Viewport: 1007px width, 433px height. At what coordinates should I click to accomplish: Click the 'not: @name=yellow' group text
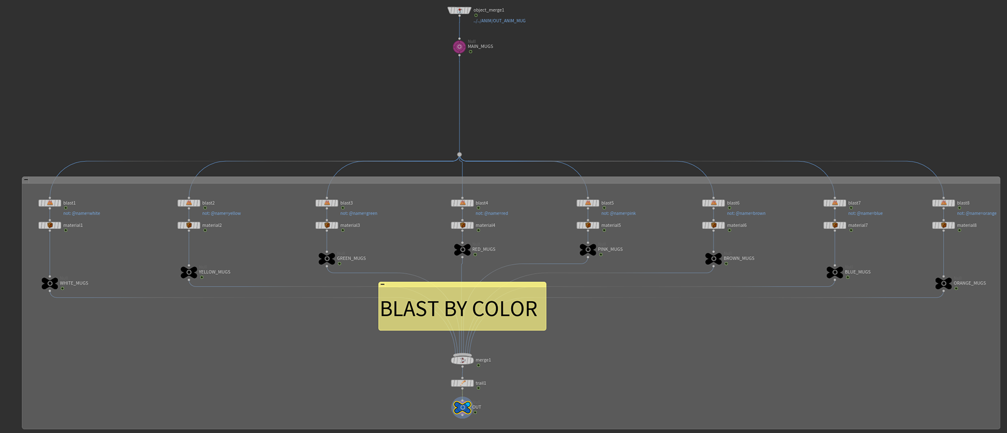pos(222,213)
